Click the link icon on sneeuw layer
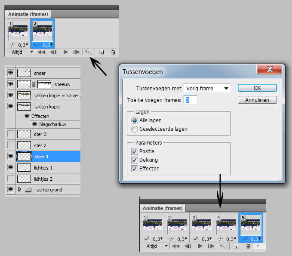This screenshot has height=256, width=292. click(x=34, y=84)
